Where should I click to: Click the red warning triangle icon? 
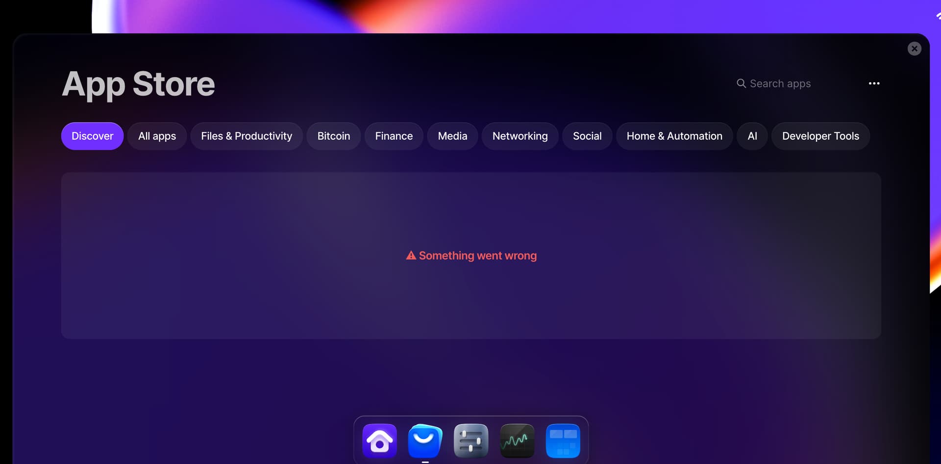tap(411, 255)
